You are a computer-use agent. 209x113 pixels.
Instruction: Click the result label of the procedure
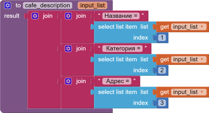[12, 16]
